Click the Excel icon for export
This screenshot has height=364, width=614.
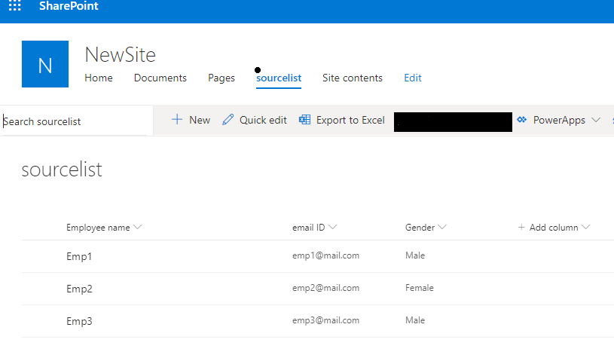(304, 120)
